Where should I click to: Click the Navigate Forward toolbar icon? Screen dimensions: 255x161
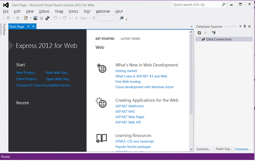click(18, 18)
